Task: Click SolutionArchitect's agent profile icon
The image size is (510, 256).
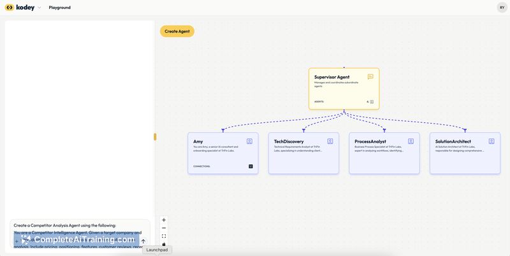Action: pos(492,141)
